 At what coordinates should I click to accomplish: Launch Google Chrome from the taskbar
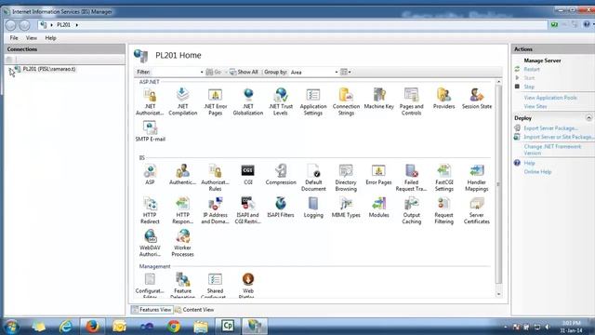(x=174, y=326)
